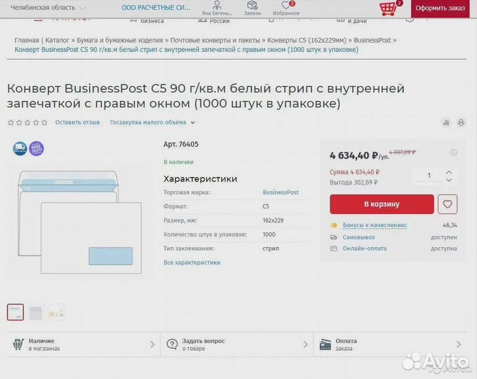This screenshot has width=477, height=379.
Task: Click the Оставить отзыв link
Action: [77, 122]
